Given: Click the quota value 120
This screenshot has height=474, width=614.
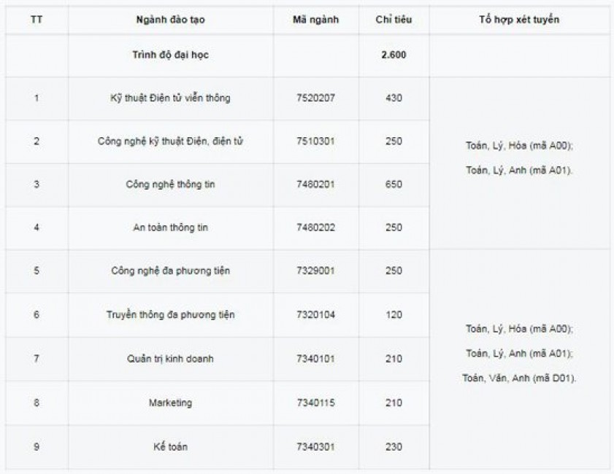Looking at the screenshot, I should (394, 315).
